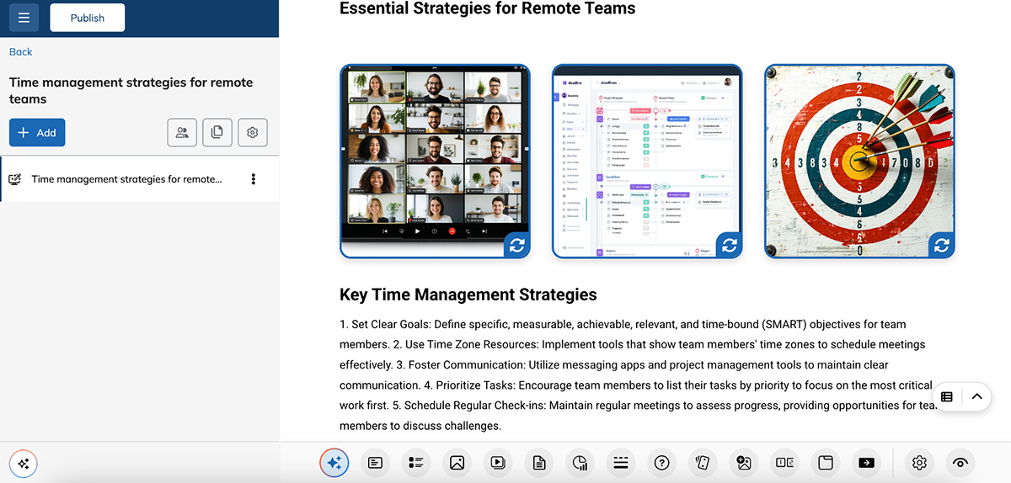Open the collaborators (person) icon button
Image resolution: width=1011 pixels, height=483 pixels.
tap(182, 132)
